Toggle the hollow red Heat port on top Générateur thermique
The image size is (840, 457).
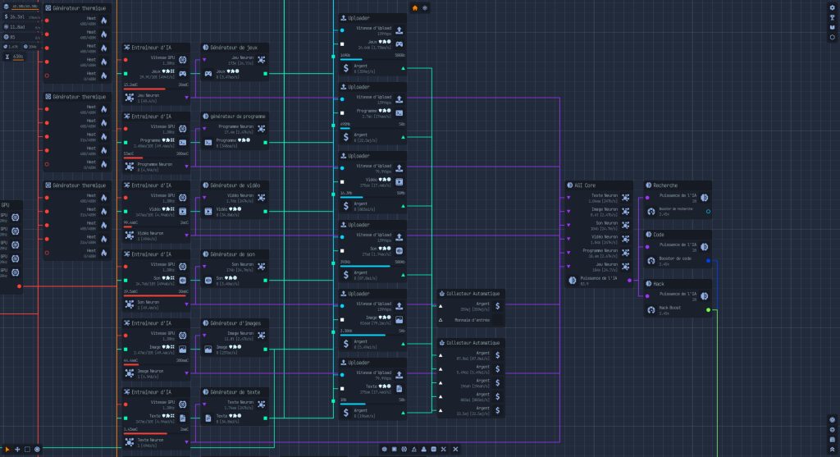47,76
